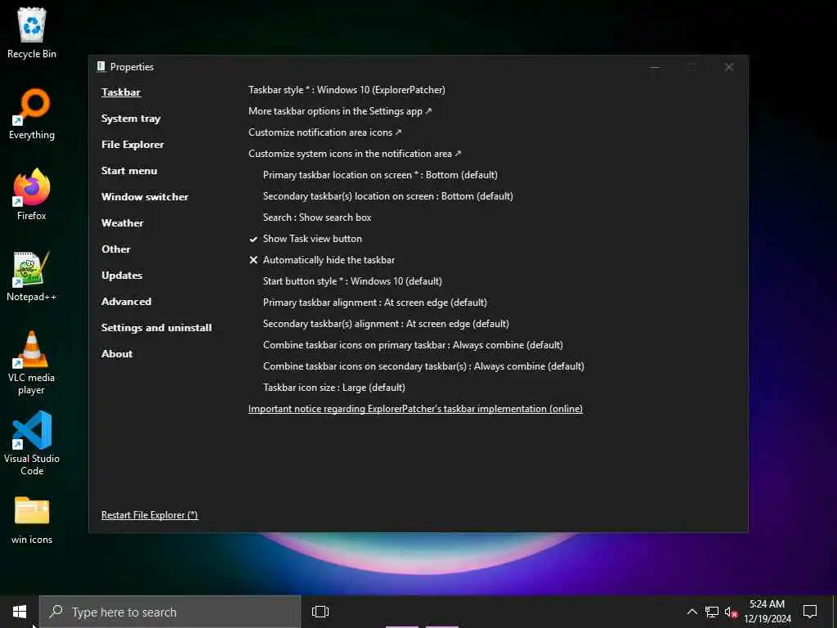Image resolution: width=837 pixels, height=628 pixels.
Task: Switch to System tray section
Action: point(131,119)
